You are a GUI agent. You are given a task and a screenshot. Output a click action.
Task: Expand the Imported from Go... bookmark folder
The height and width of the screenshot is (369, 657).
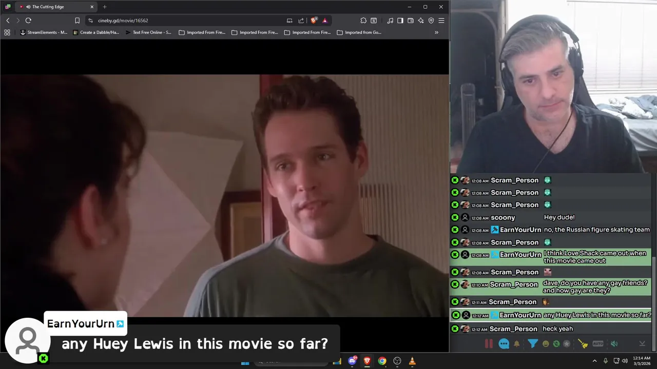(x=359, y=32)
